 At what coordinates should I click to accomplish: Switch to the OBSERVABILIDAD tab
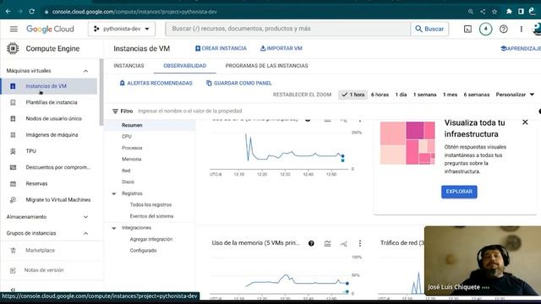tap(184, 66)
